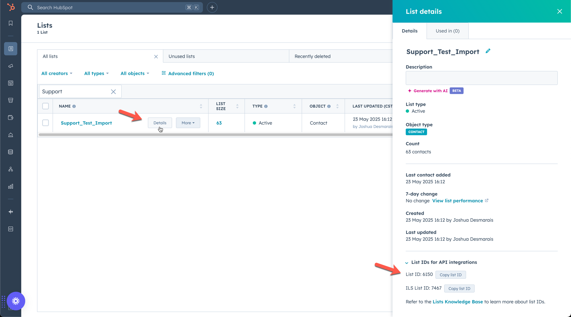Clear the Support search text
Screen dimensions: 571x317
click(x=113, y=92)
